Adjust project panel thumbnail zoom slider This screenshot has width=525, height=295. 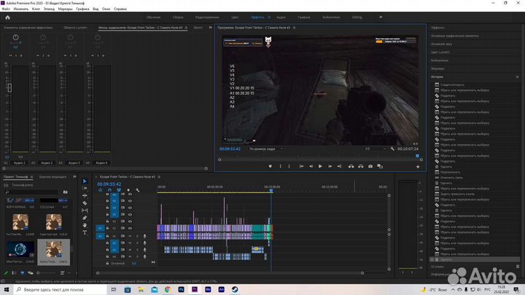pos(38,273)
